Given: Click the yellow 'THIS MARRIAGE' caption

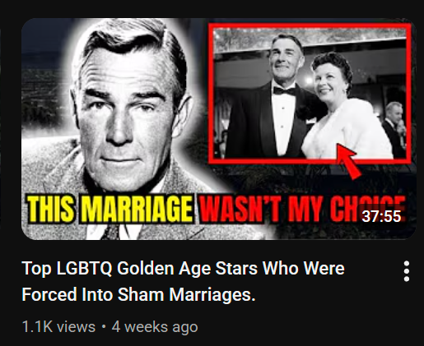Looking at the screenshot, I should (109, 209).
